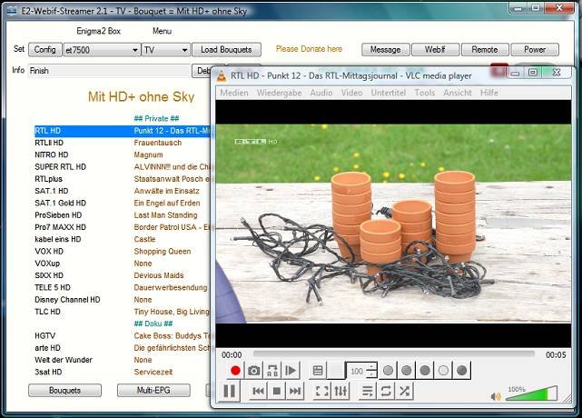Open the TV mode dropdown
The height and width of the screenshot is (418, 582).
click(x=166, y=50)
